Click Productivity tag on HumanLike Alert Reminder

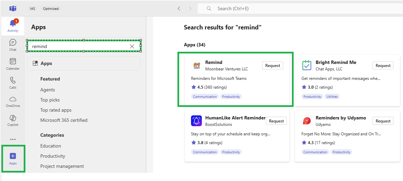(231, 152)
